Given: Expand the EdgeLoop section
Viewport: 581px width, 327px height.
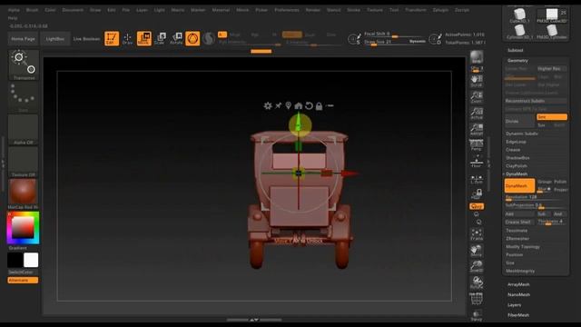Looking at the screenshot, I should 516,142.
